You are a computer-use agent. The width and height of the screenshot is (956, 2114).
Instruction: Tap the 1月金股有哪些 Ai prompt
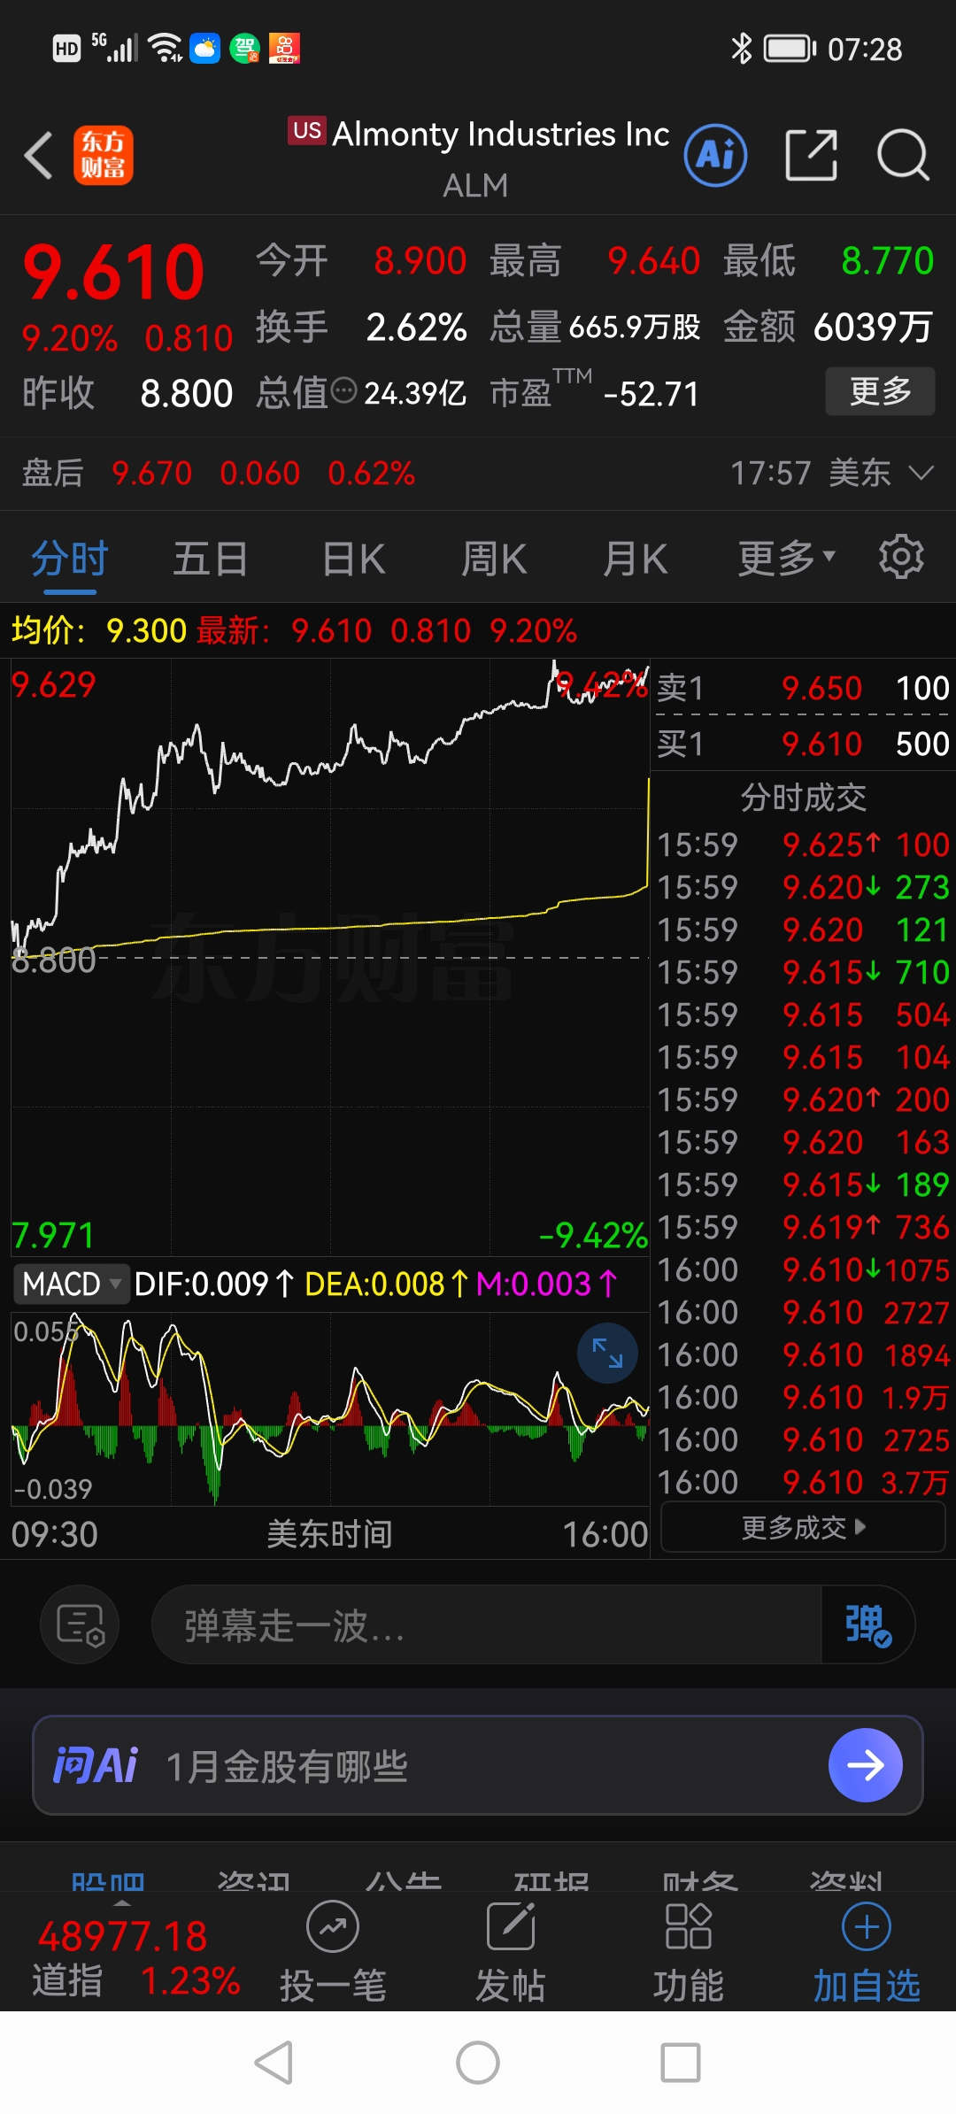287,1766
